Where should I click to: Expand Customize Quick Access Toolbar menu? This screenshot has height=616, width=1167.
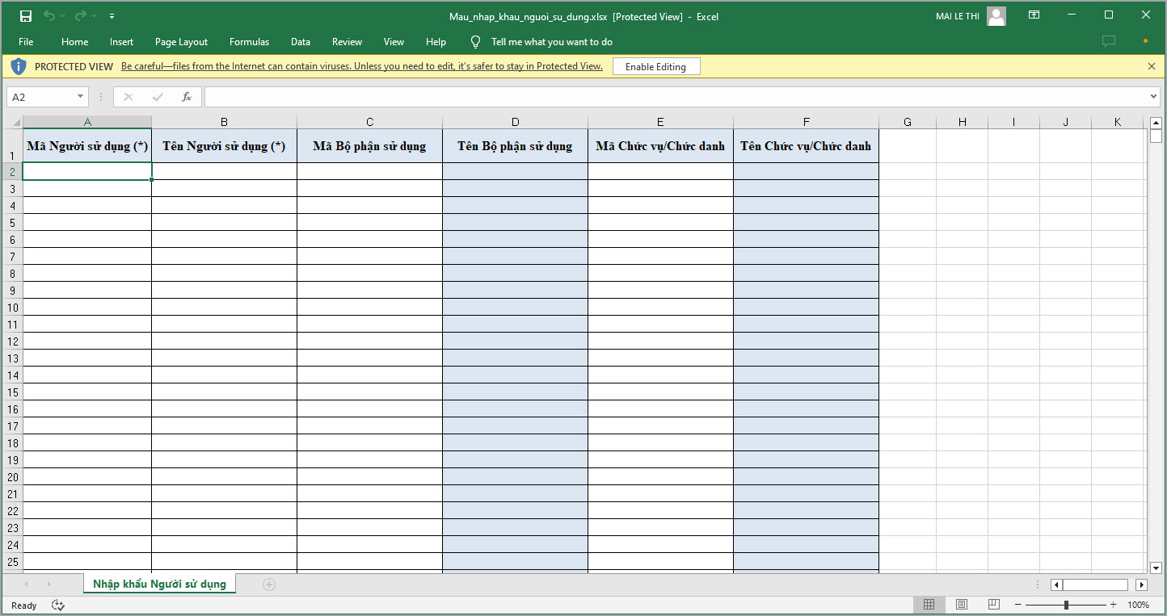pyautogui.click(x=112, y=16)
